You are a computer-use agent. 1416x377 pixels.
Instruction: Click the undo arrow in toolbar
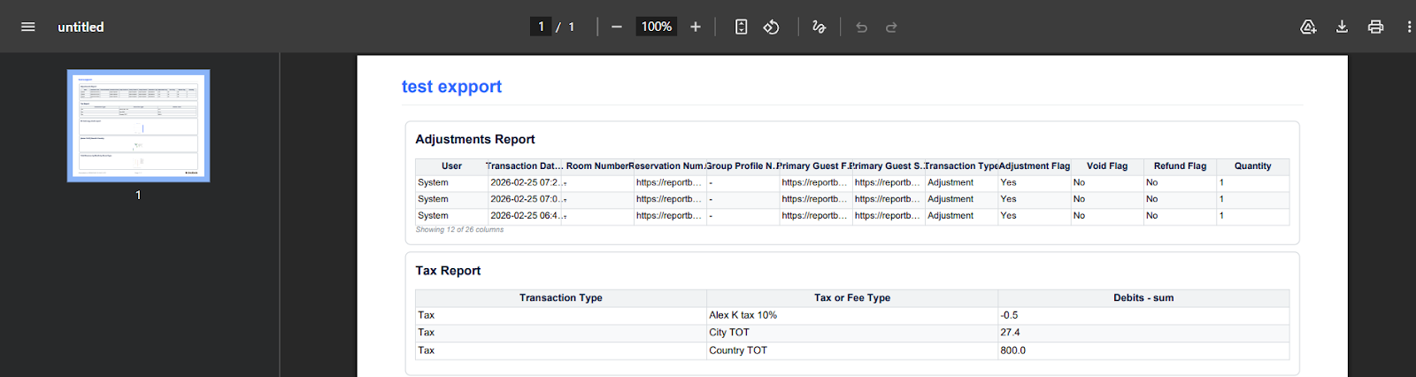[861, 27]
